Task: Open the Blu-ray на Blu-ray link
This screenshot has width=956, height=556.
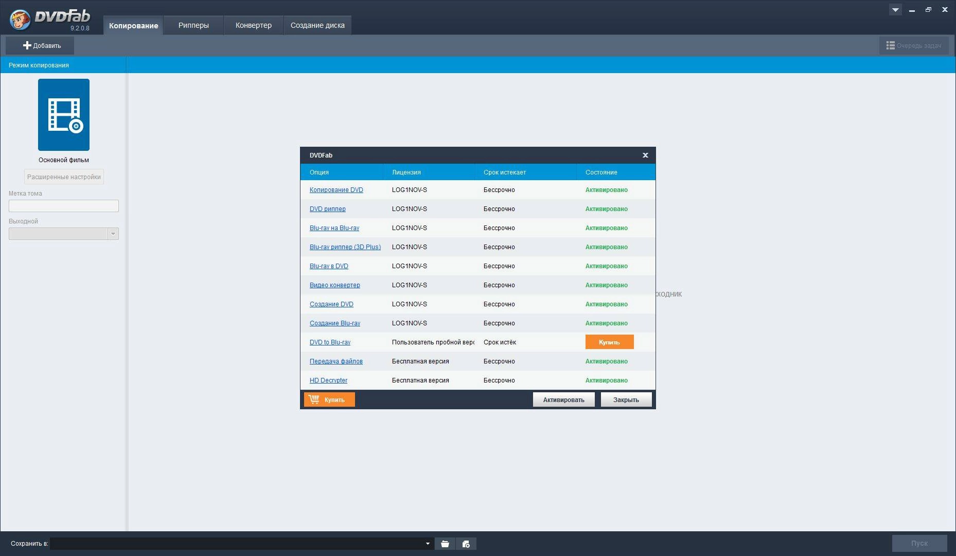Action: 334,228
